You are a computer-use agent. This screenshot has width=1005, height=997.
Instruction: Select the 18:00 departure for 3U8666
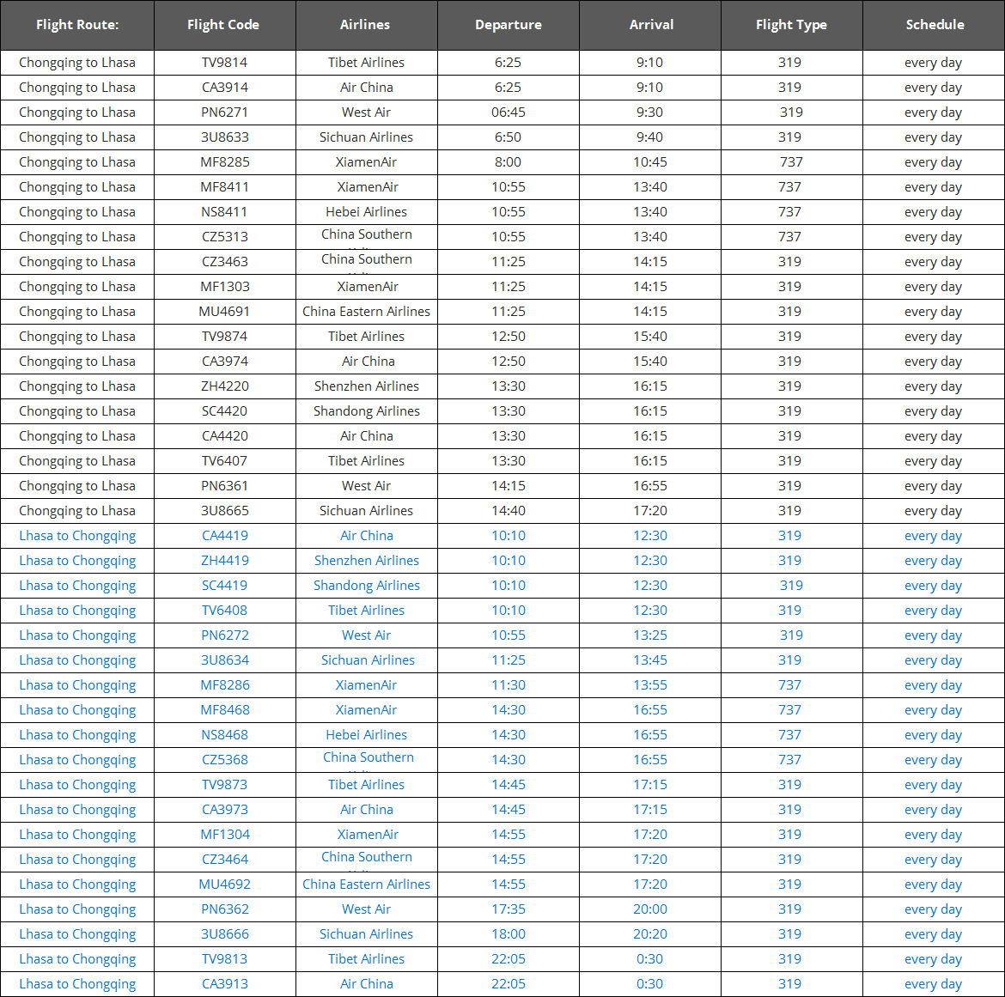coord(509,935)
